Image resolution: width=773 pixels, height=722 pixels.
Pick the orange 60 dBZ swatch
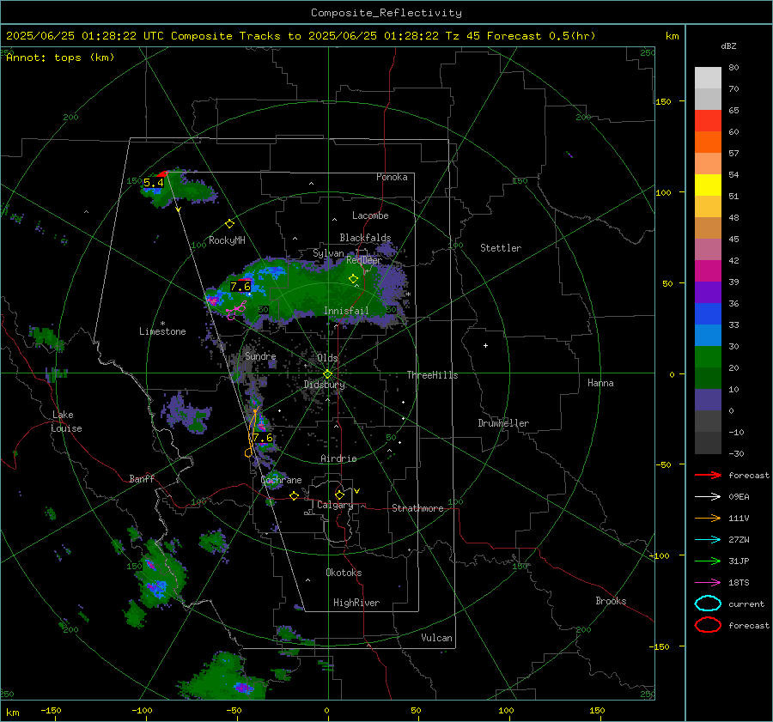[708, 142]
